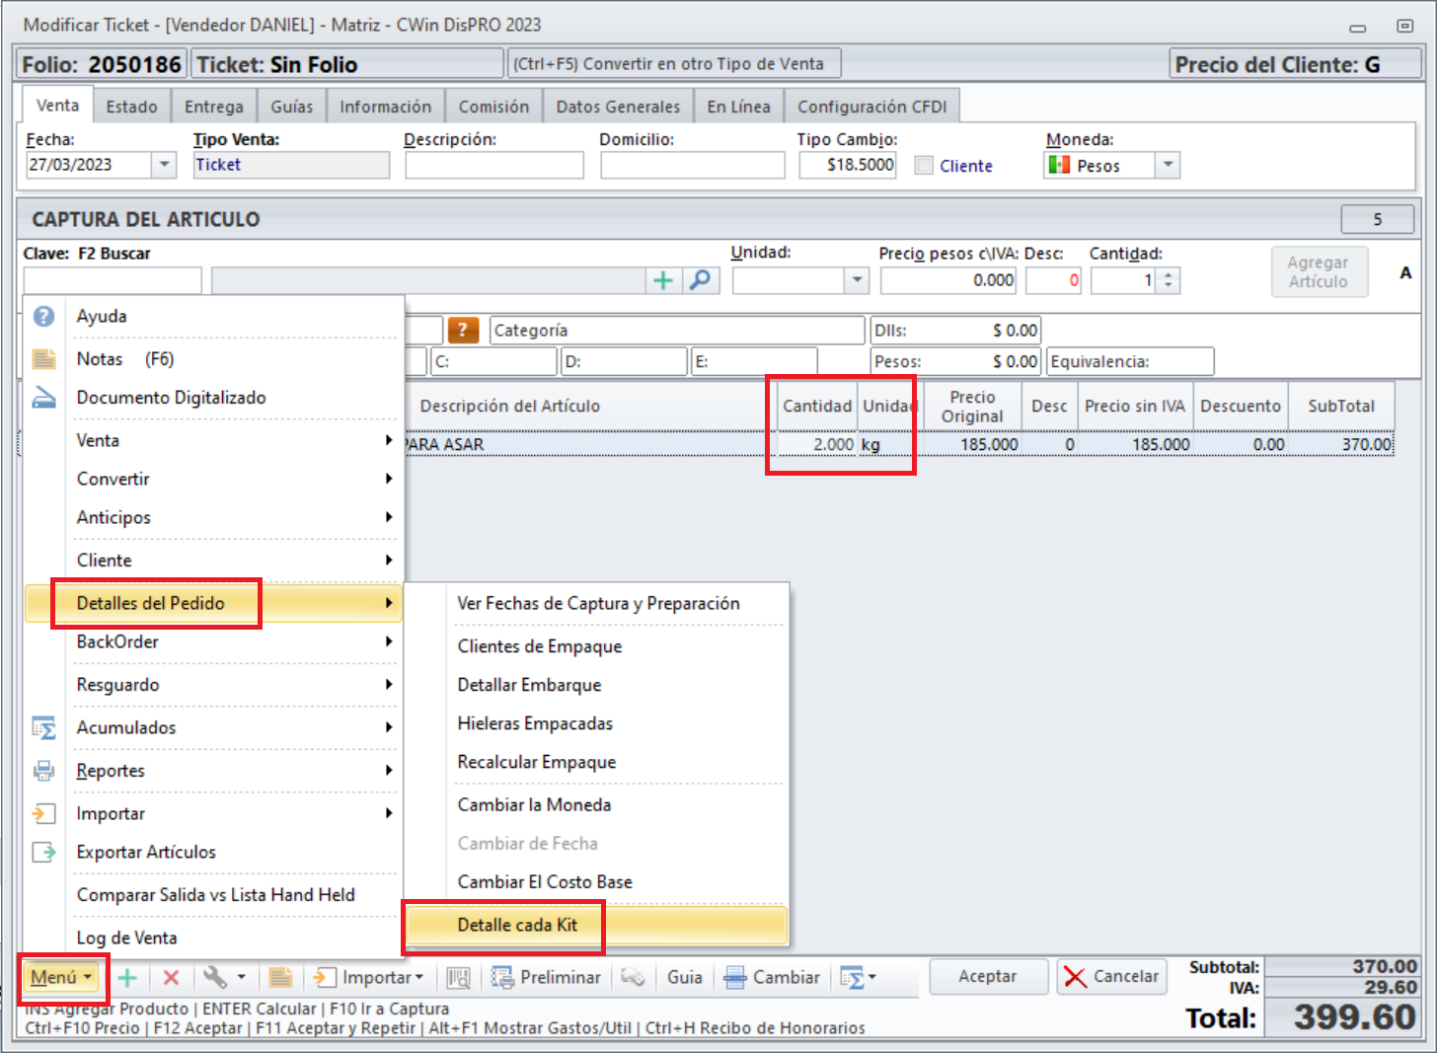Image resolution: width=1437 pixels, height=1053 pixels.
Task: Open the Unidad combo box dropdown
Action: point(857,280)
